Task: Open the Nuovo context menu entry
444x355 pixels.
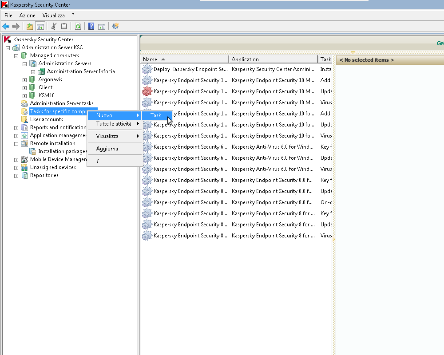Action: [115, 115]
